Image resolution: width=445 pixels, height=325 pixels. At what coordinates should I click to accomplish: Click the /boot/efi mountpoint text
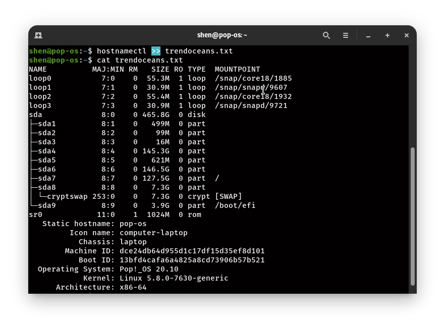click(x=235, y=205)
